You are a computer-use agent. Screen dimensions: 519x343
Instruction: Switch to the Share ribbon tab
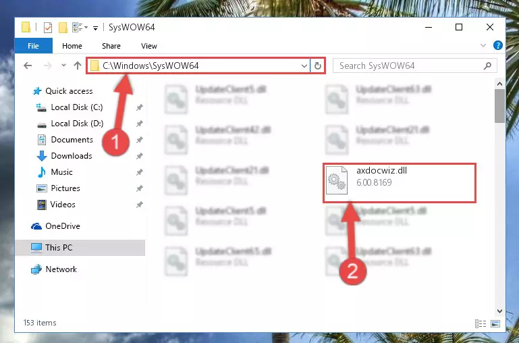(111, 46)
